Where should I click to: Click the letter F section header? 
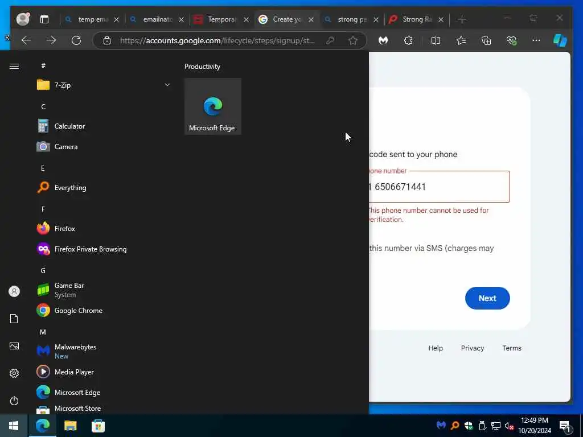[43, 209]
